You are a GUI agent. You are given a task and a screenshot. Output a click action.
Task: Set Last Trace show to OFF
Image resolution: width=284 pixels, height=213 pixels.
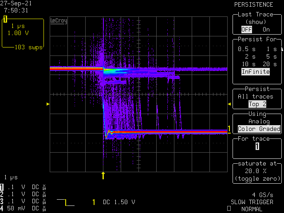coord(246,29)
